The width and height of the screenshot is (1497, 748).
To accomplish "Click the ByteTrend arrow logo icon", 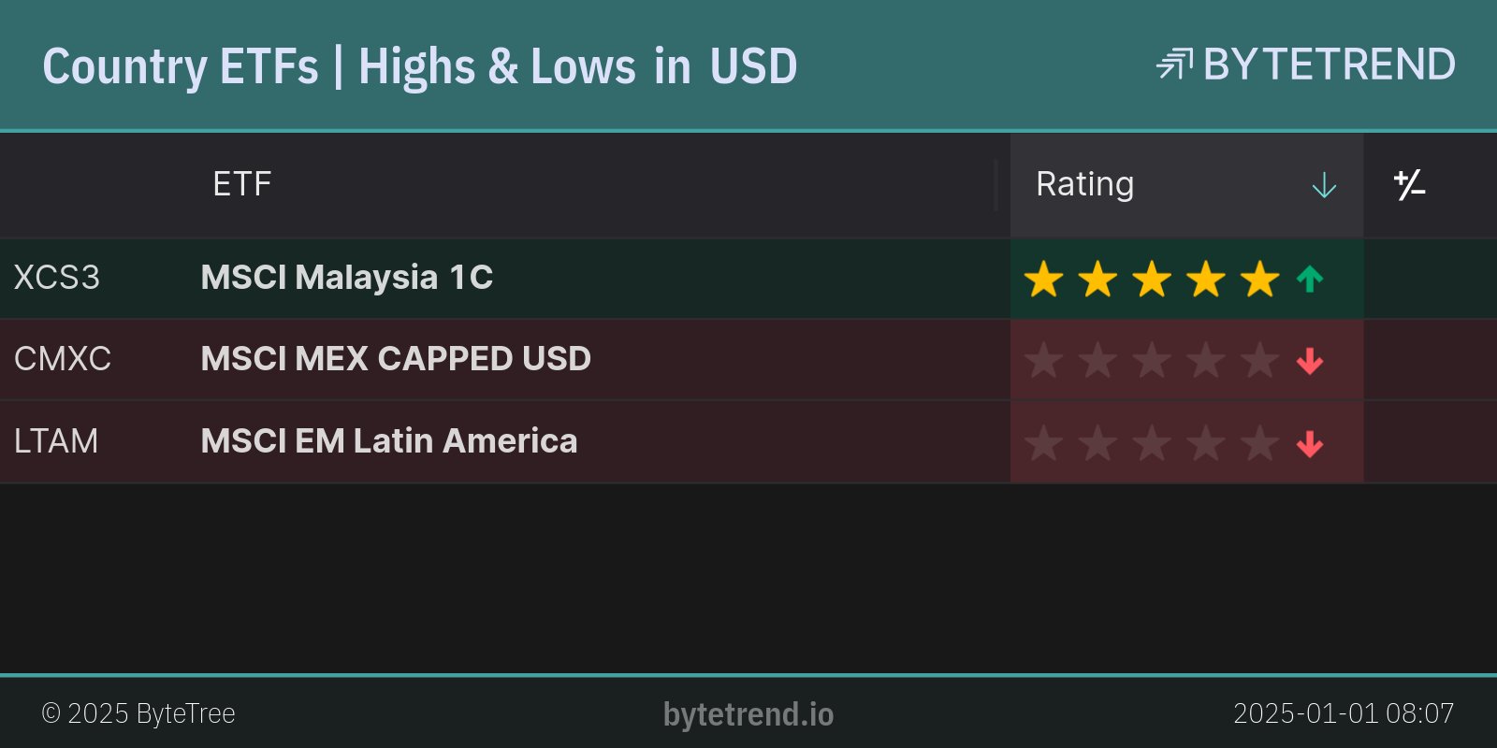I will point(1174,65).
